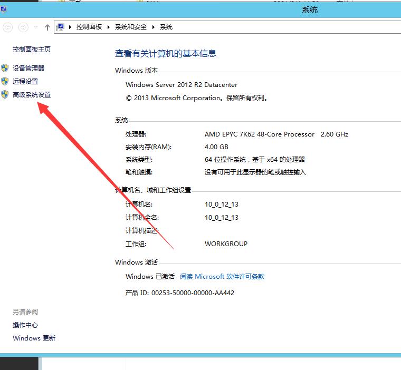Open the recent locations dropdown arrow

(36, 27)
